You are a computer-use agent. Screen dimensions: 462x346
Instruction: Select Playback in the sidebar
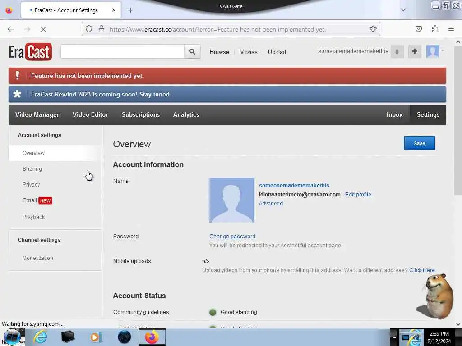coord(55,217)
